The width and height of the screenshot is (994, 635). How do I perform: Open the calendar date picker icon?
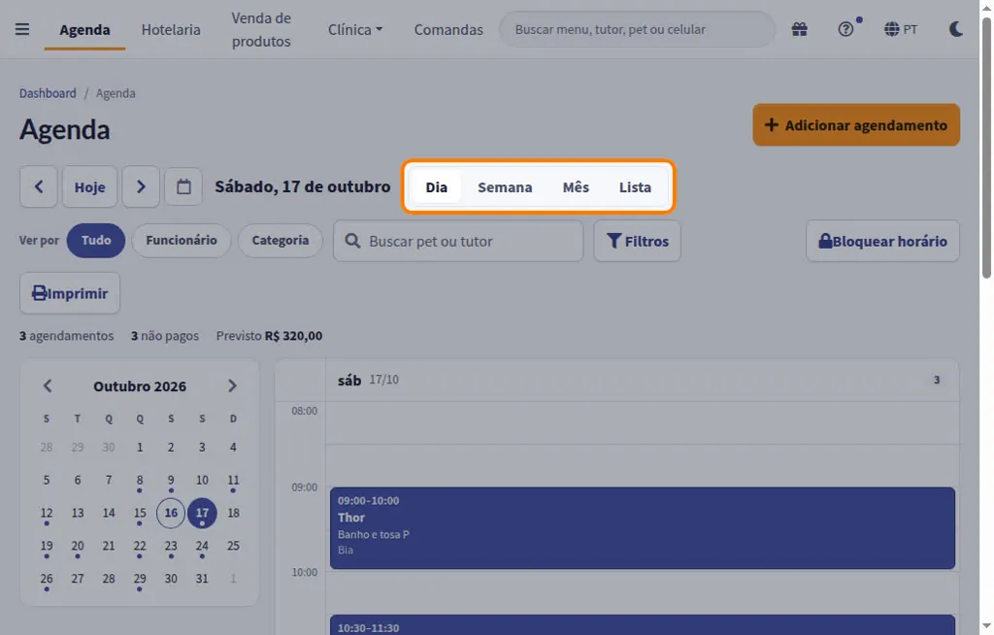coord(183,186)
